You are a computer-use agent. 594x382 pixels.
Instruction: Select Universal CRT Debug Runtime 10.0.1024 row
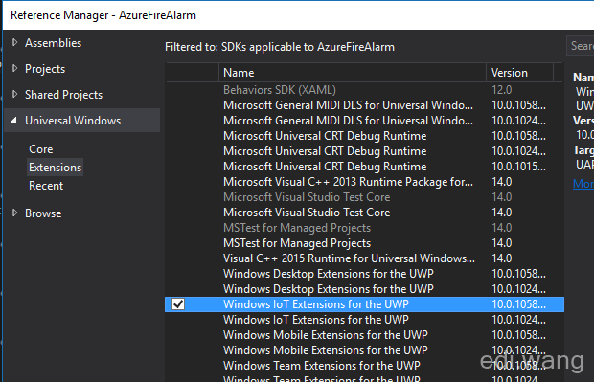pos(364,151)
